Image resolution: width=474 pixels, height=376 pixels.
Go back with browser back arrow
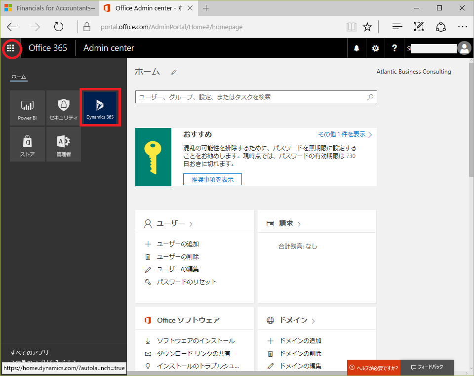[11, 27]
